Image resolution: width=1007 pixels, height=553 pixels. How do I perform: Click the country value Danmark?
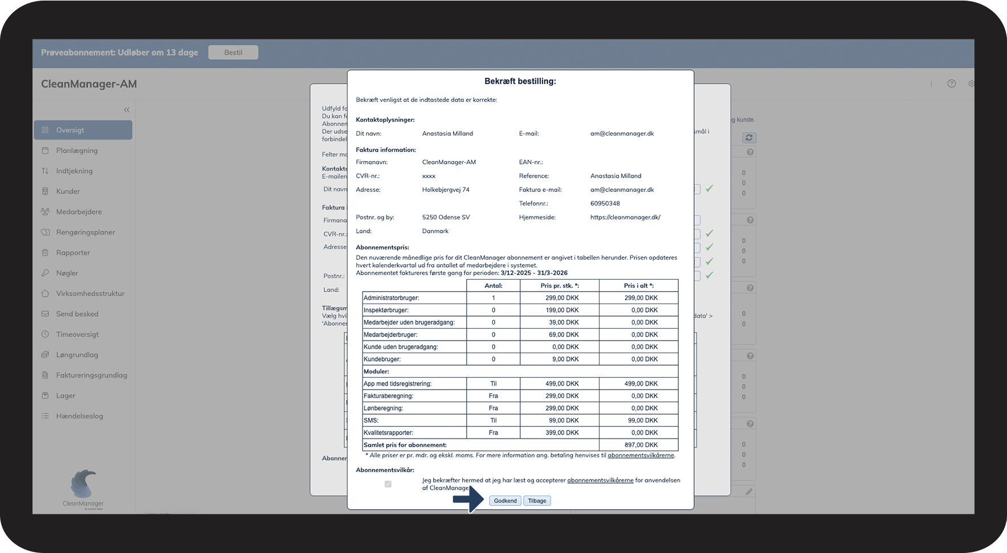pos(435,231)
